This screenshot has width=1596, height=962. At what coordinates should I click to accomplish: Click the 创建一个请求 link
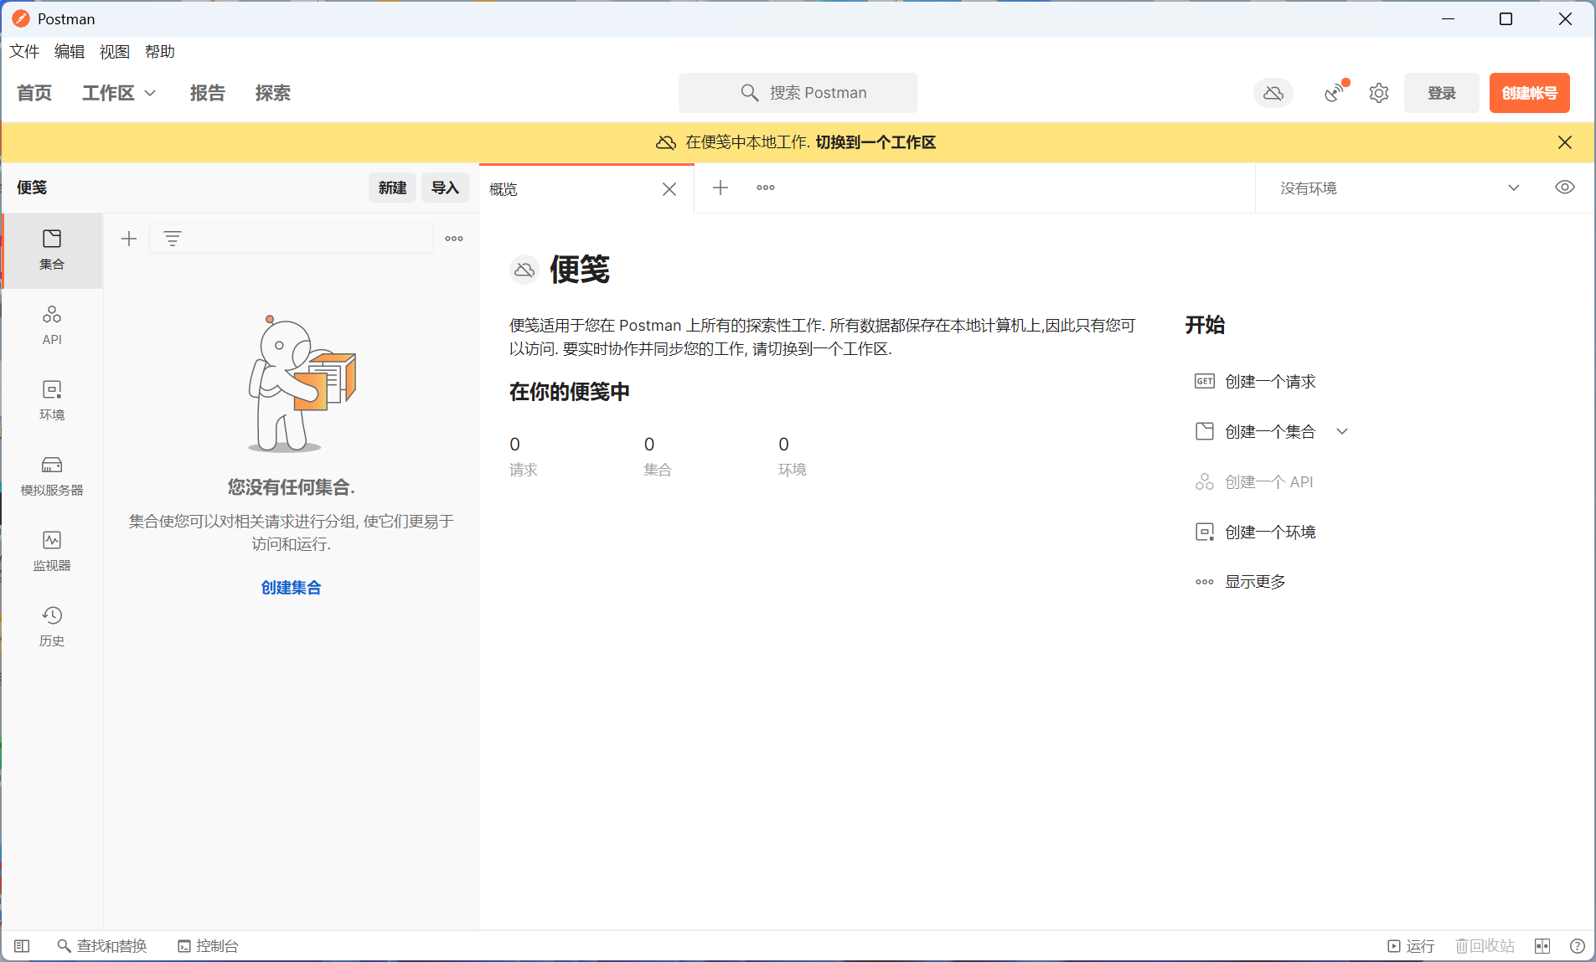coord(1270,382)
